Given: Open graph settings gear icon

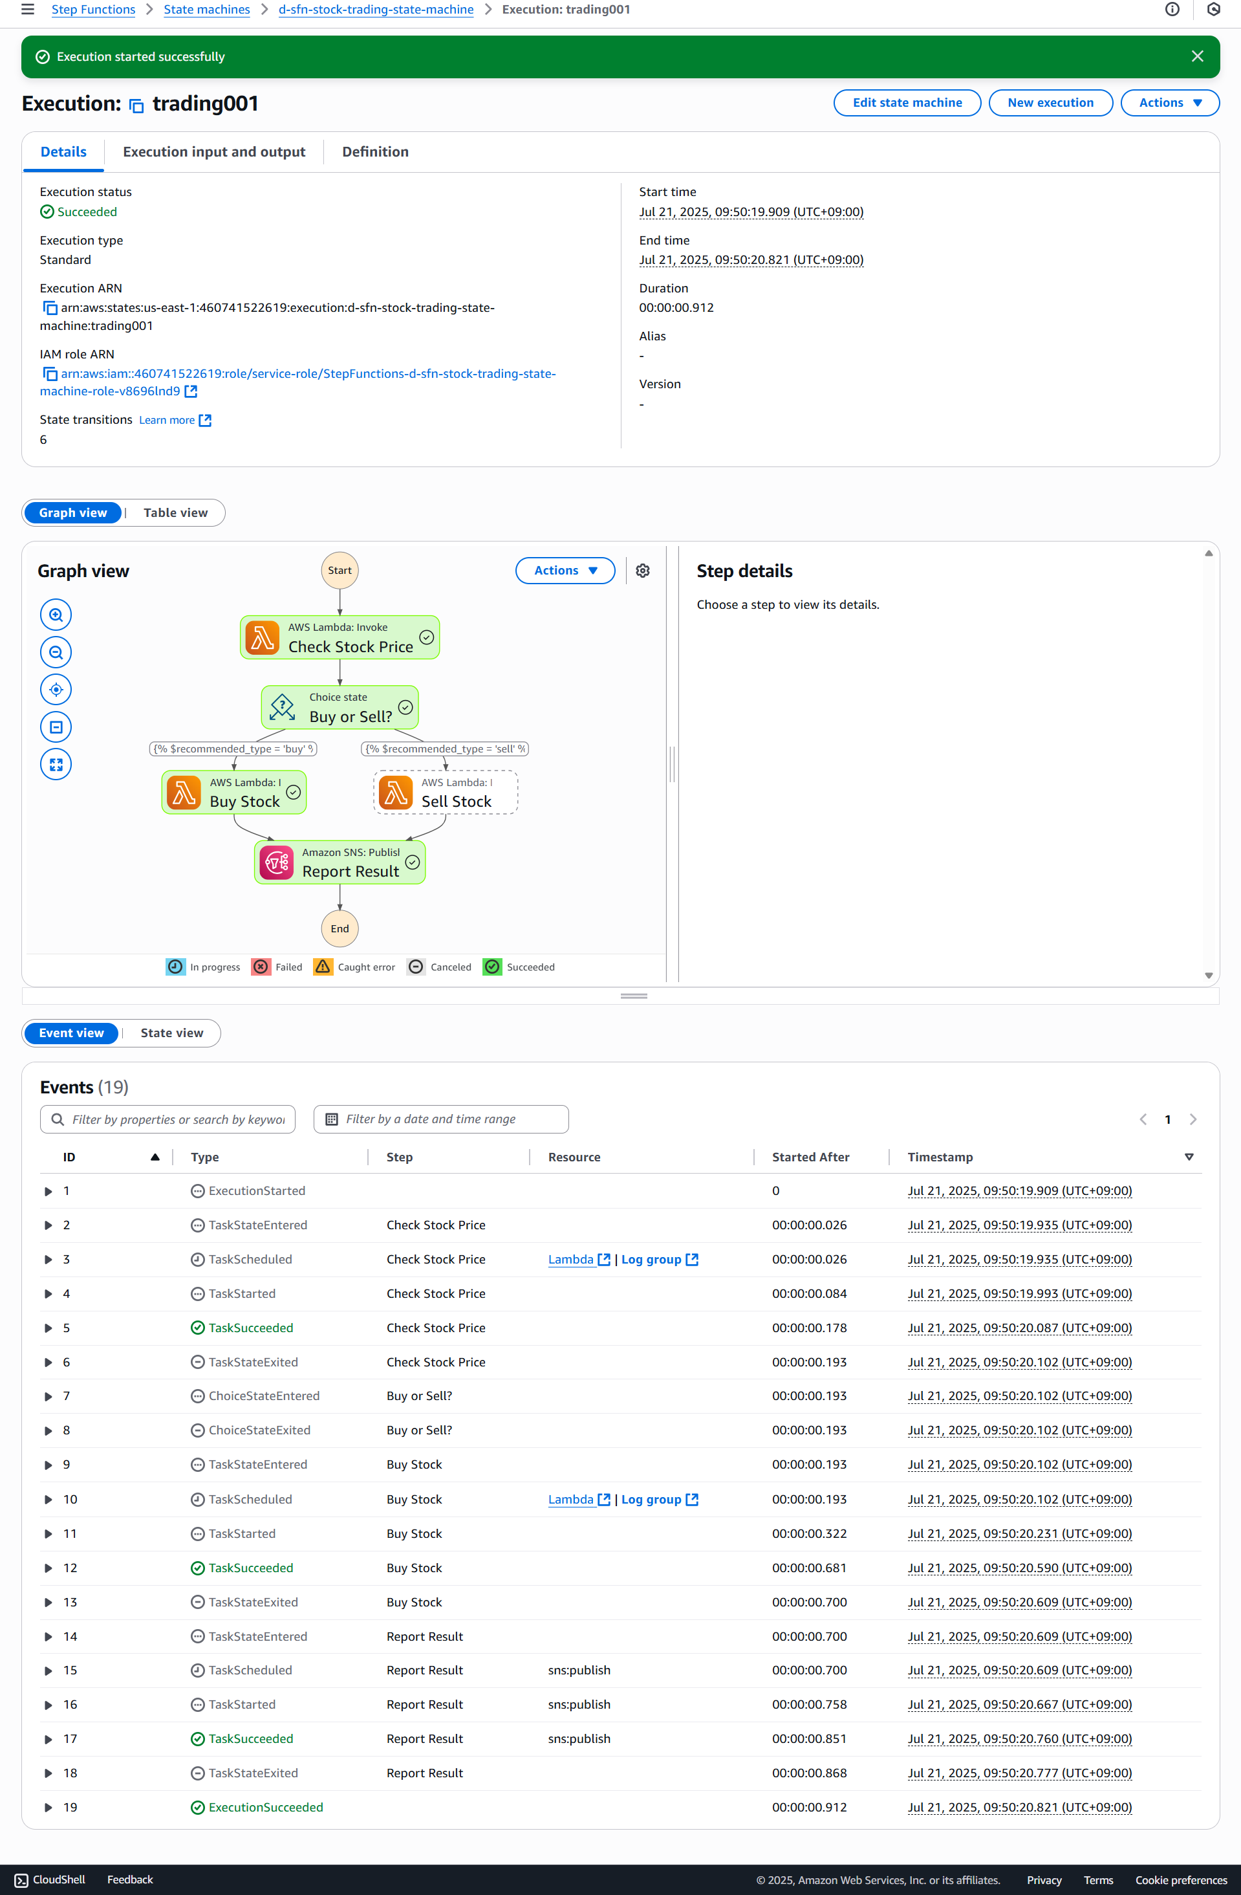Looking at the screenshot, I should coord(642,571).
